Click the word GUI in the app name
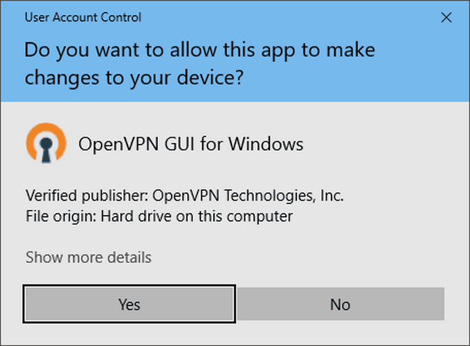The height and width of the screenshot is (346, 470). tap(179, 144)
